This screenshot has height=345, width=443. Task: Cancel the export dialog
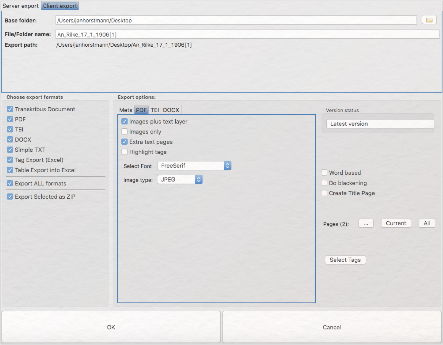tap(332, 327)
